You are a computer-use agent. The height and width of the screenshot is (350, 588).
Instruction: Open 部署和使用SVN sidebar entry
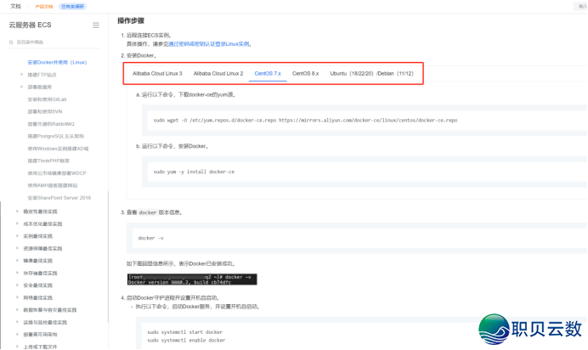[45, 111]
